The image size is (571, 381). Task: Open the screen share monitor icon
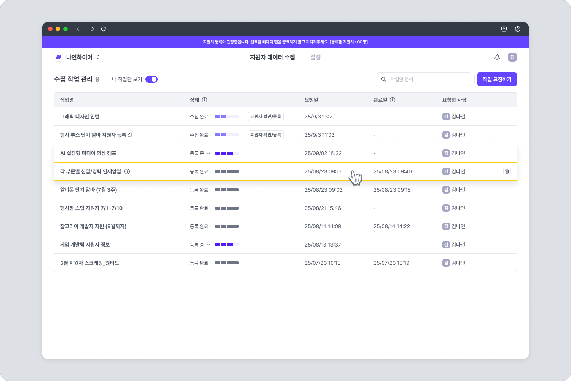[x=504, y=29]
